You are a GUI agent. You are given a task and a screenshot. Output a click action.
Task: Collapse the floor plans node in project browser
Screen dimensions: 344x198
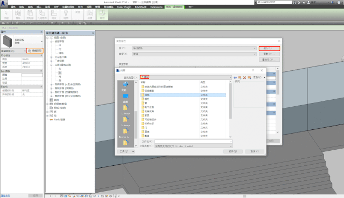[51, 41]
